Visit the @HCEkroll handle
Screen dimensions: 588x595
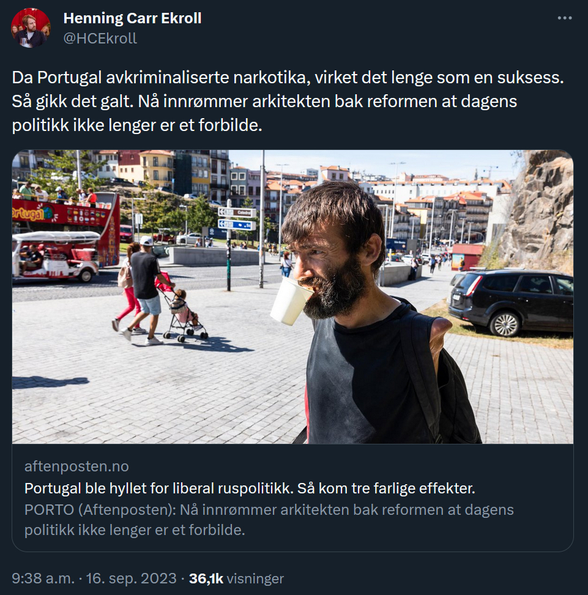[100, 39]
